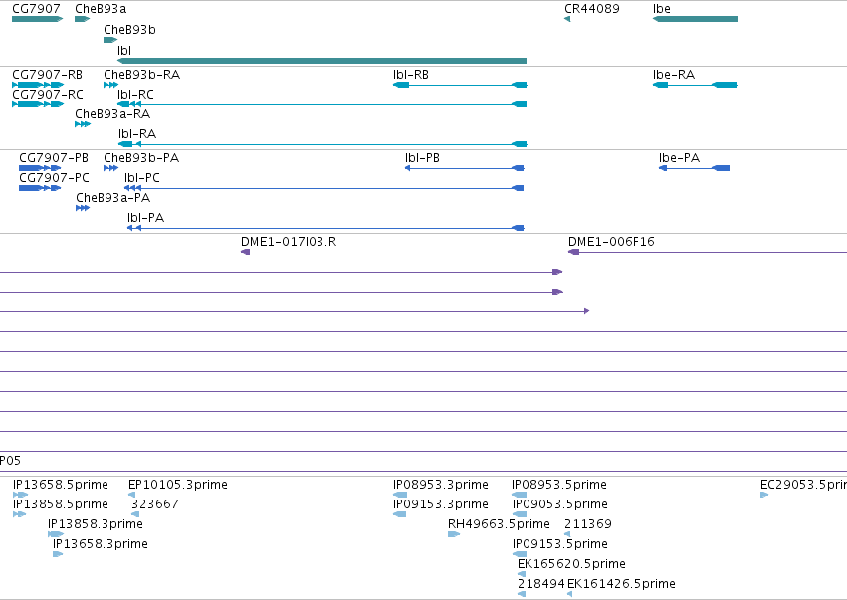Click the lbl-PA protein label
Screen dimensions: 847x600
coord(146,218)
